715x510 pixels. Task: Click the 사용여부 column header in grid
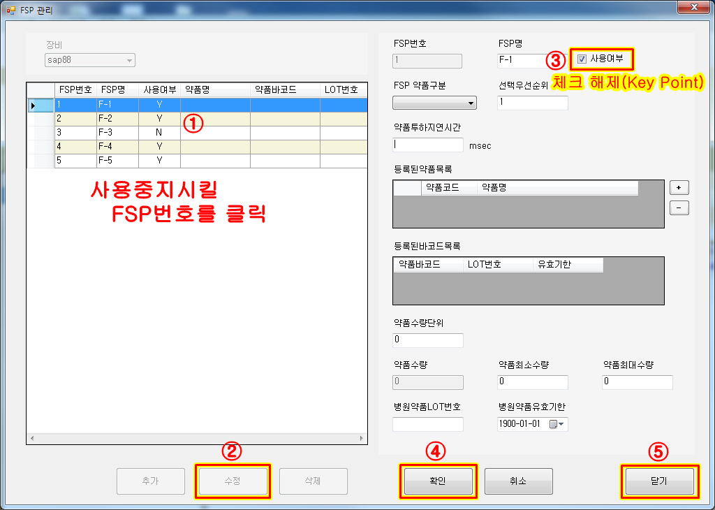click(159, 89)
